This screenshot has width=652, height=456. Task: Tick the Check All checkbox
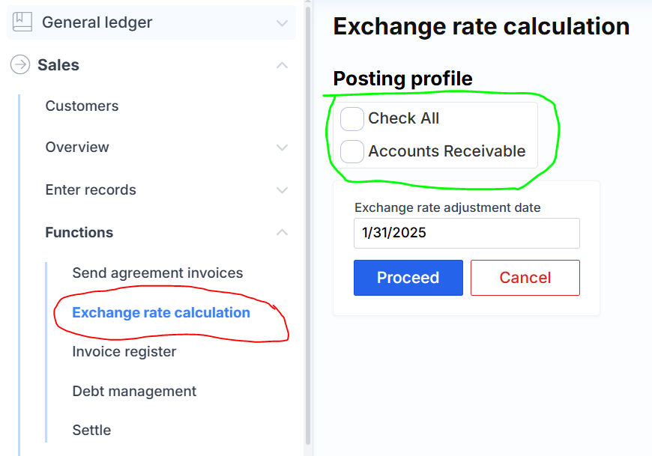[x=352, y=118]
